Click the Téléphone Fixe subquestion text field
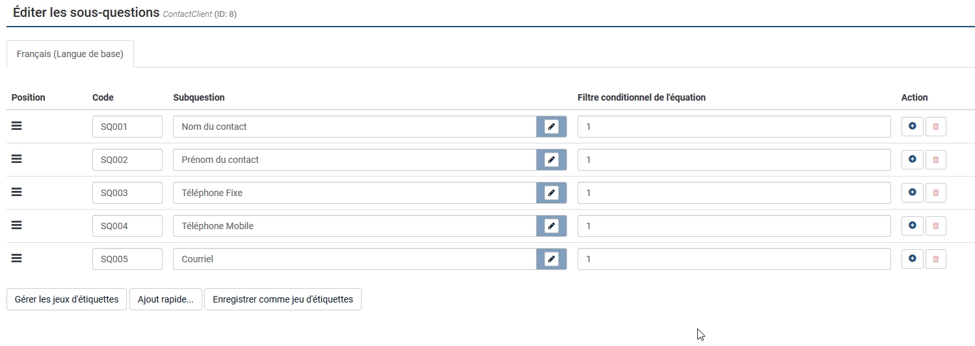This screenshot has width=975, height=346. coord(354,193)
